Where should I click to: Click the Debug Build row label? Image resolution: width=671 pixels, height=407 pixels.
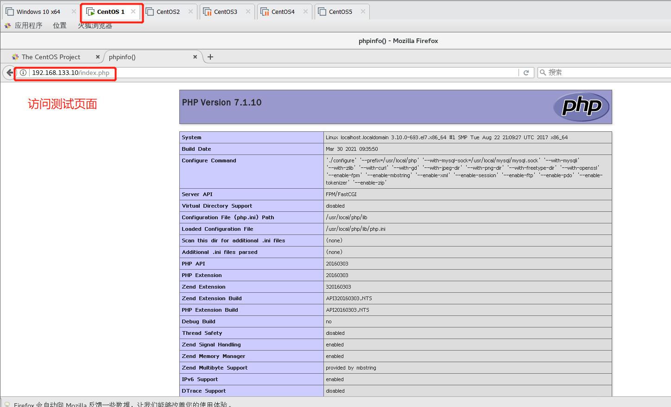click(198, 321)
